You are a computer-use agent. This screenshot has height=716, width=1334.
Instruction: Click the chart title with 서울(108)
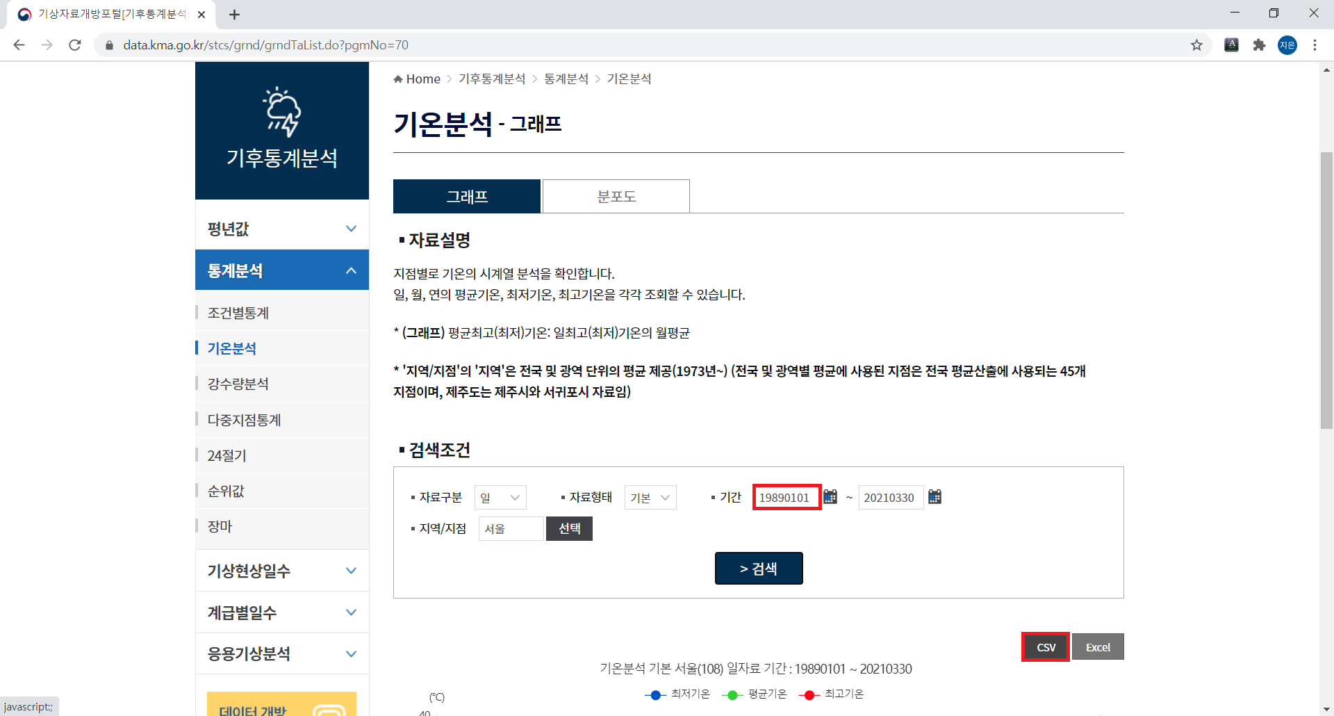(756, 669)
